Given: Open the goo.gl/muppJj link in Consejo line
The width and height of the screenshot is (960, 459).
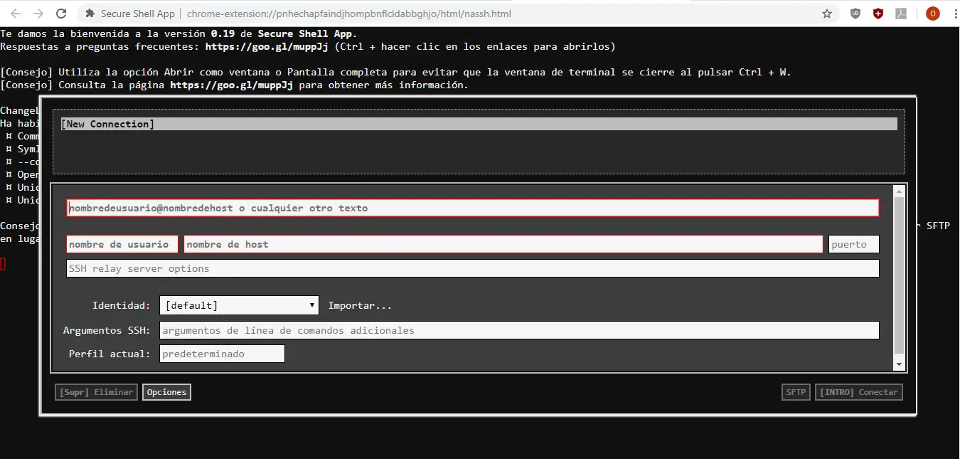Looking at the screenshot, I should (232, 85).
